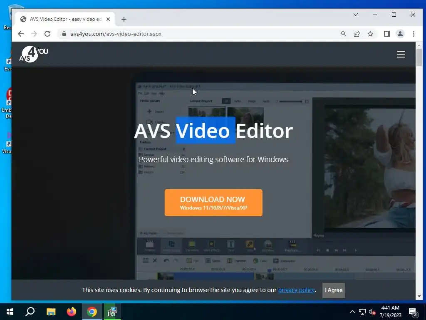Open Chrome's three-dot menu

point(414,34)
